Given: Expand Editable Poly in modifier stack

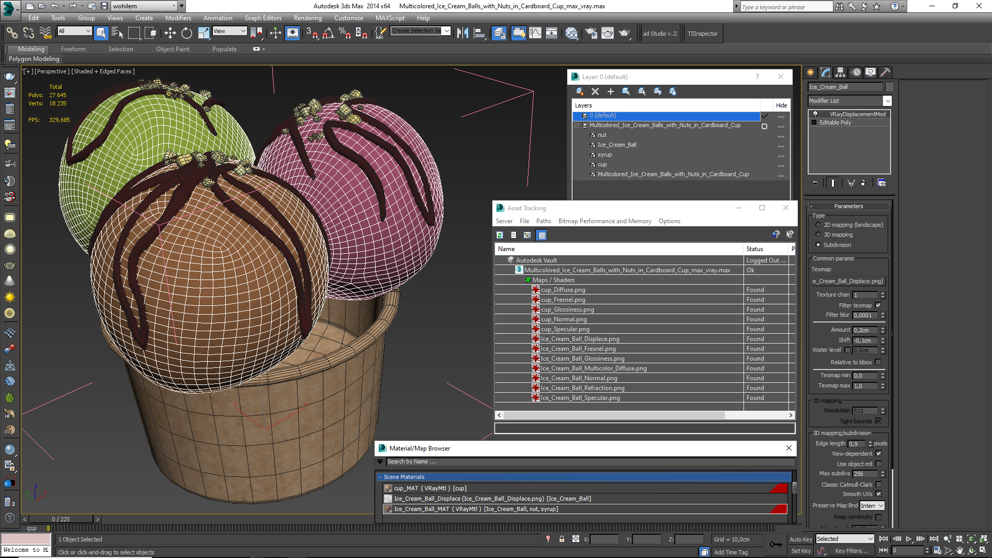Looking at the screenshot, I should (814, 122).
